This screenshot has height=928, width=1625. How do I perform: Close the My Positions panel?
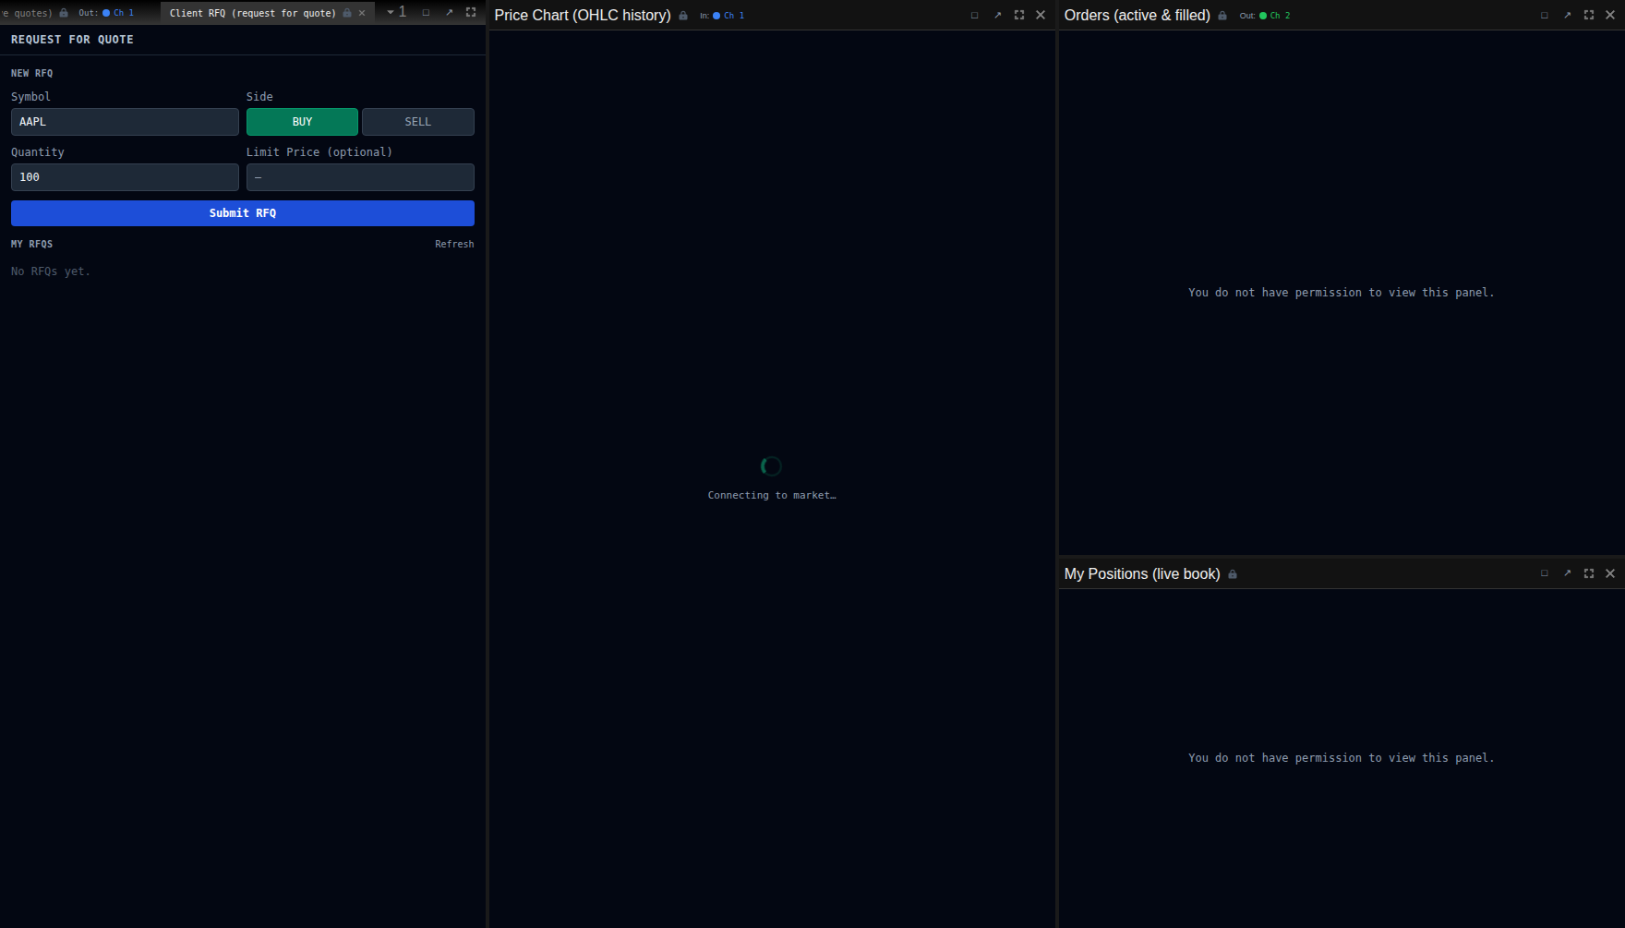click(1610, 573)
